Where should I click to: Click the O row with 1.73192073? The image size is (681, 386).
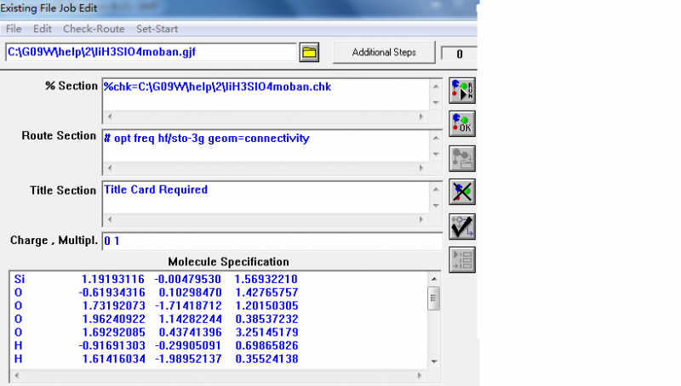tap(156, 306)
